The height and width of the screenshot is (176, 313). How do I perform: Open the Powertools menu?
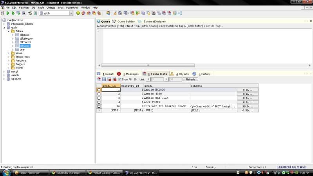point(72,7)
